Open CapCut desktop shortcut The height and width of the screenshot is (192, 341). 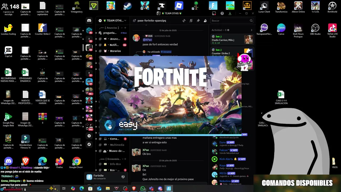(x=9, y=51)
